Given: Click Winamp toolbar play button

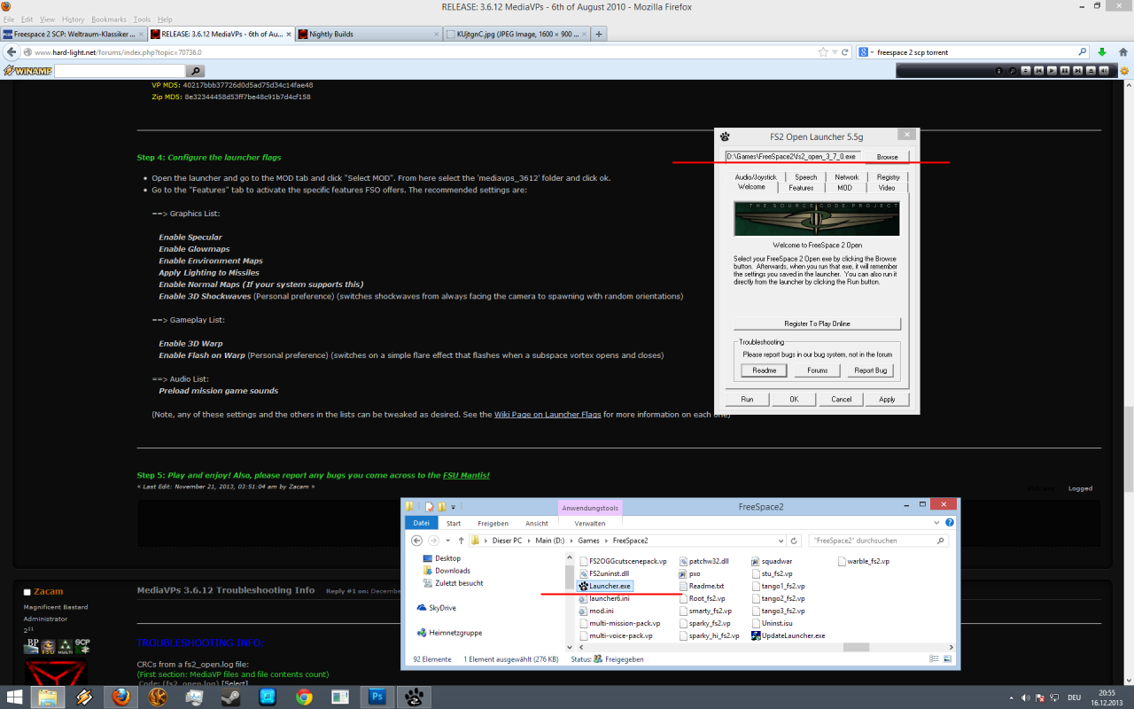Looking at the screenshot, I should point(1052,71).
